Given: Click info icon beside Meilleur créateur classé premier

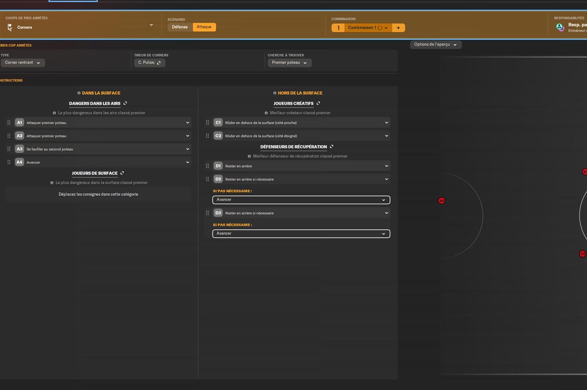Looking at the screenshot, I should coord(266,113).
